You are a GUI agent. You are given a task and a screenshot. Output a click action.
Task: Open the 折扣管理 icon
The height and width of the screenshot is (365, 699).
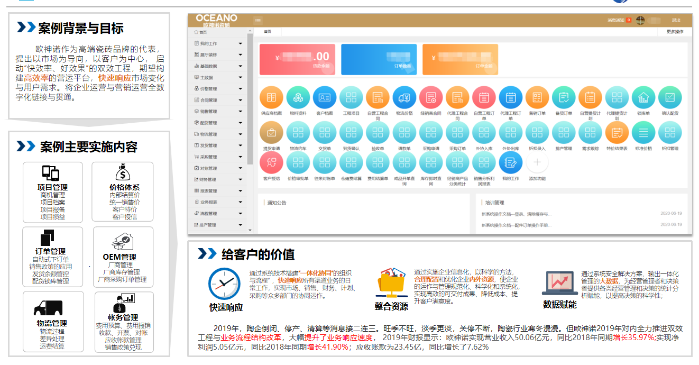[670, 133]
